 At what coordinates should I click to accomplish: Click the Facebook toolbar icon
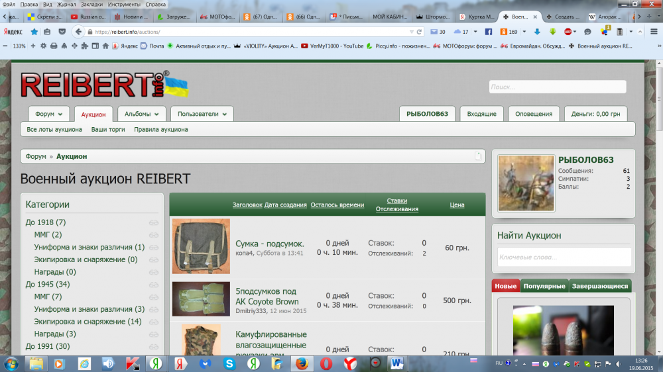(489, 32)
